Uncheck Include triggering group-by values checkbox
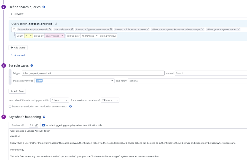Viewport: 247px width, 160px height. [x=43, y=125]
